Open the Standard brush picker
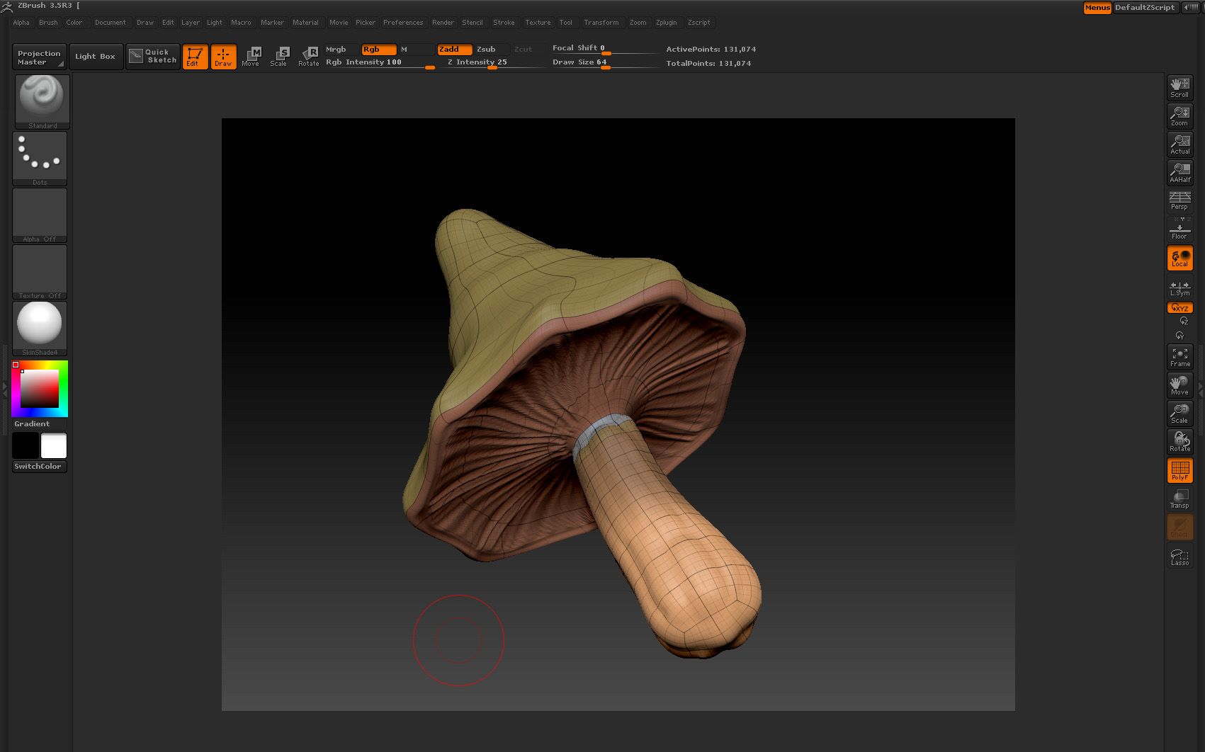Viewport: 1205px width, 752px height. [42, 101]
